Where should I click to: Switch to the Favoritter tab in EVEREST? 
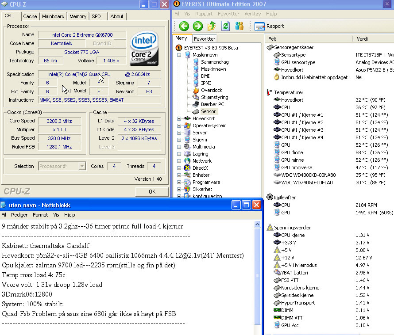click(x=205, y=39)
